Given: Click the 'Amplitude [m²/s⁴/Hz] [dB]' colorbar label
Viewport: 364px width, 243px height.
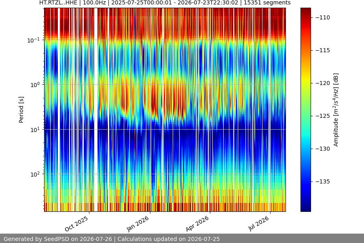Looking at the screenshot, I should pyautogui.click(x=336, y=110).
